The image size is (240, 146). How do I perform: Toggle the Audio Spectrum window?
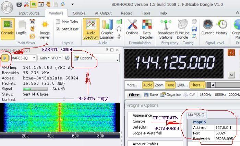click(91, 29)
